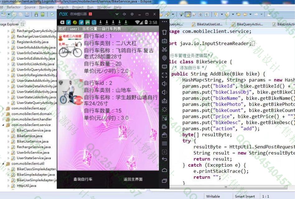This screenshot has height=199, width=295.
Task: Tap Android home icon in Nox sidebar
Action: 164,170
